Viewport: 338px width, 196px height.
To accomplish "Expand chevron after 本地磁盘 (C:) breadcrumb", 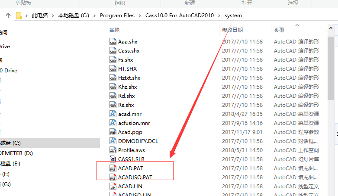I will click(94, 16).
